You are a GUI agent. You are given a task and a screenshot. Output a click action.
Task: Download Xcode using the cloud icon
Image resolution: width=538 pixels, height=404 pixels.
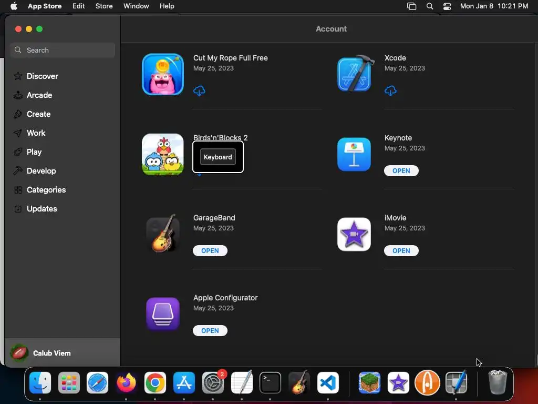[390, 90]
